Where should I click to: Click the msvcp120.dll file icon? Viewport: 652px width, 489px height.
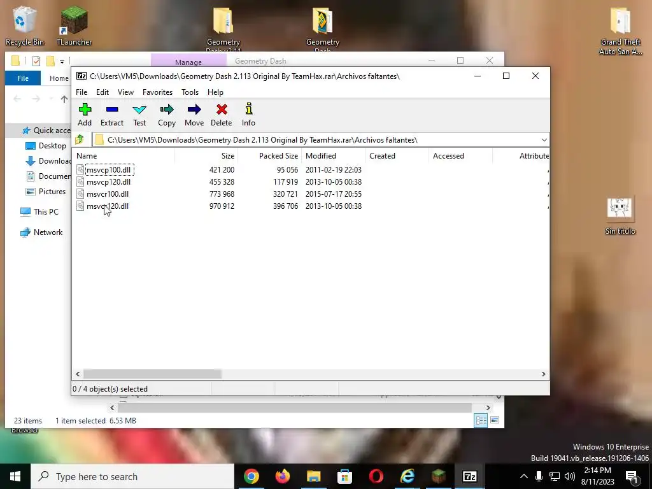(x=80, y=181)
